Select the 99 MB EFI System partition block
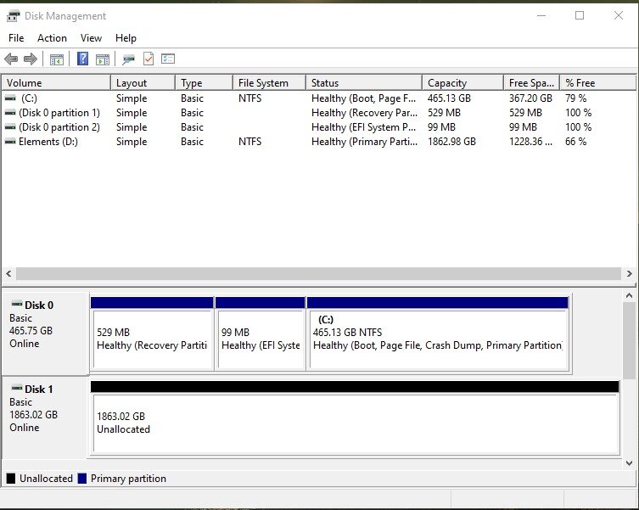Image resolution: width=639 pixels, height=510 pixels. point(261,339)
